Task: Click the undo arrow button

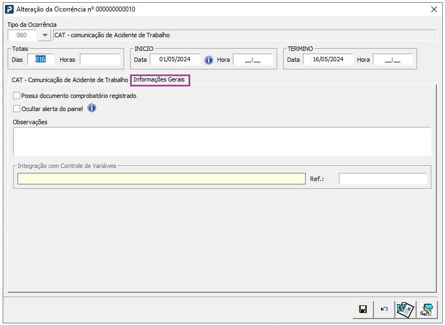Action: [384, 309]
